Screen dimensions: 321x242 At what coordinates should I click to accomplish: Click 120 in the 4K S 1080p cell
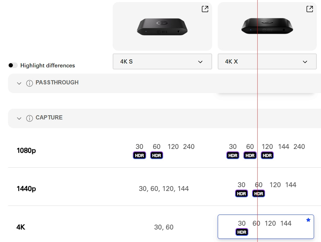(173, 147)
